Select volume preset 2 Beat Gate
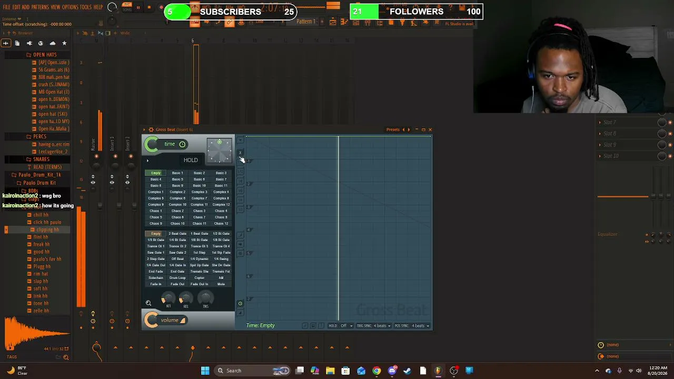 click(177, 234)
